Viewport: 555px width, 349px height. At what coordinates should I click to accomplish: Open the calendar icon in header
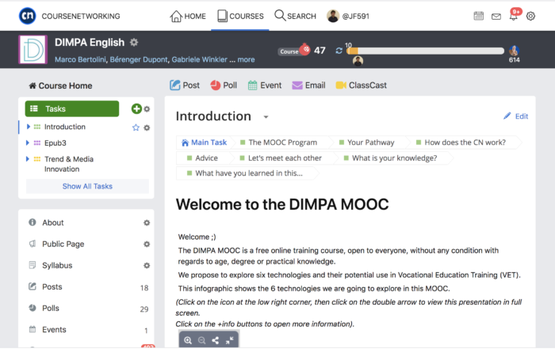coord(479,16)
